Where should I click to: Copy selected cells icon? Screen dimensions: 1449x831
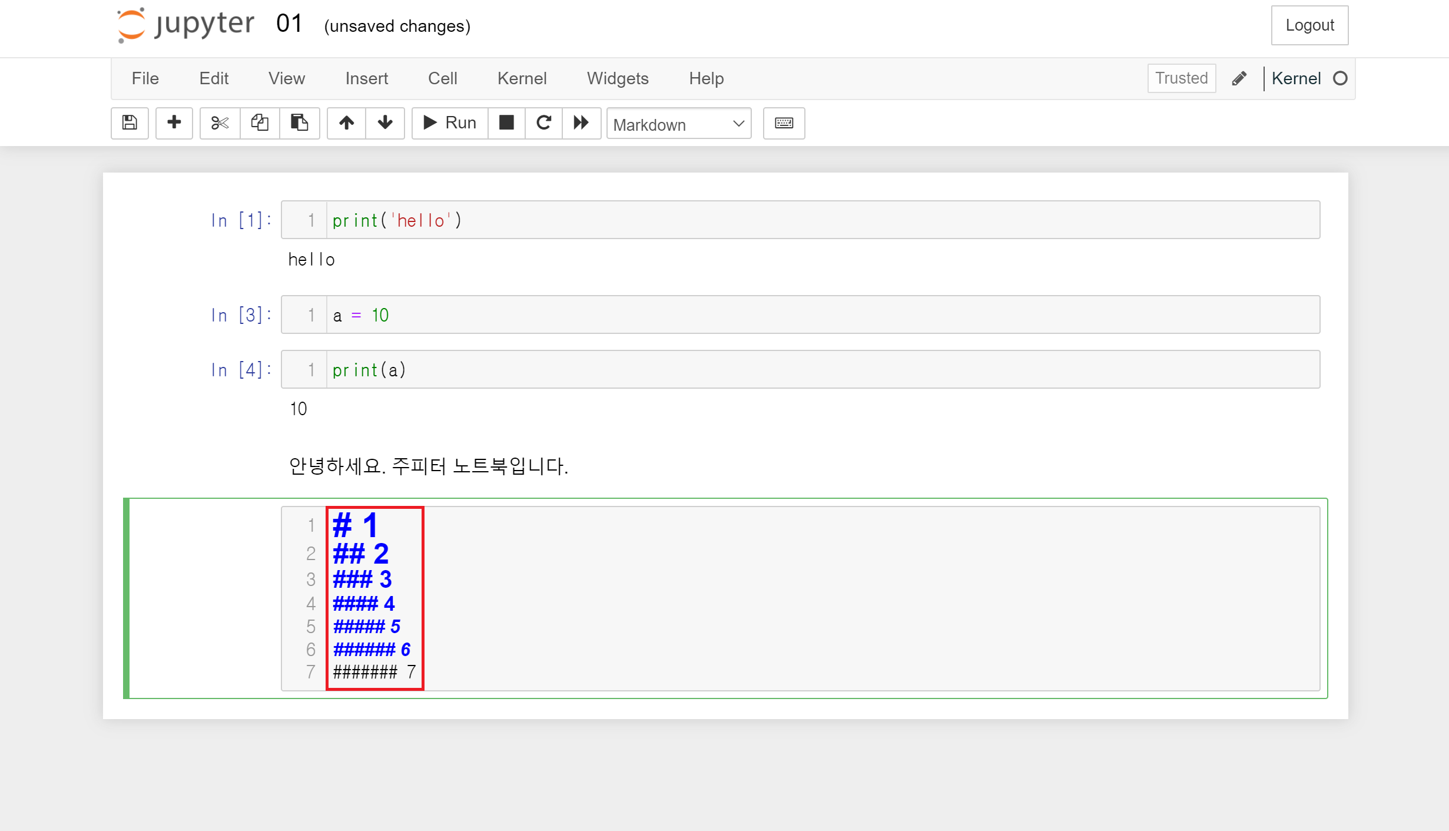[260, 123]
